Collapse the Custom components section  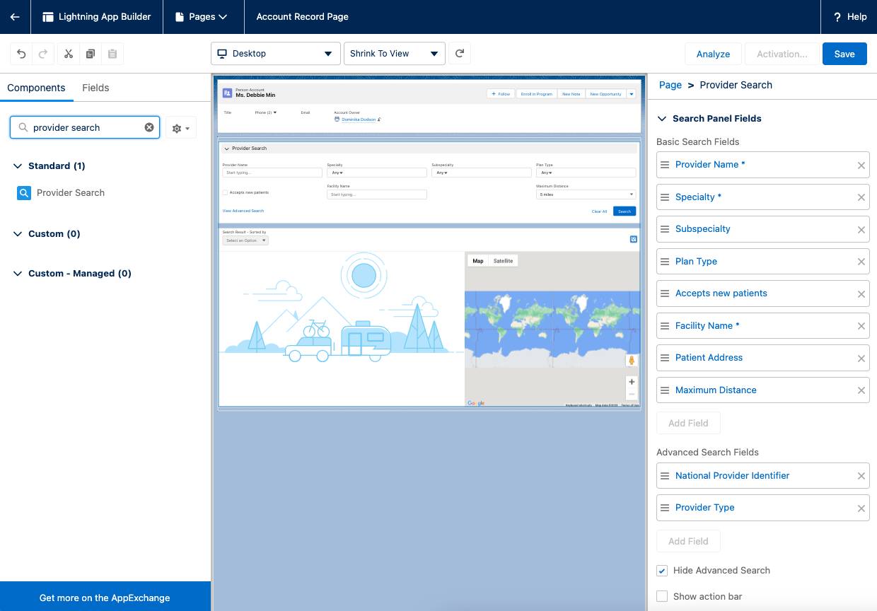[x=18, y=234]
